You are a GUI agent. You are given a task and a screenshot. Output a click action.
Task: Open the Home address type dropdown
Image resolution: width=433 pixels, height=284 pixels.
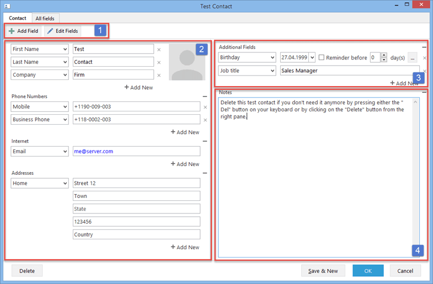65,183
